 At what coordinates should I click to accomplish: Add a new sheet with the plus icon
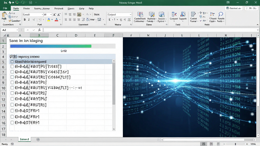[x=38, y=140]
